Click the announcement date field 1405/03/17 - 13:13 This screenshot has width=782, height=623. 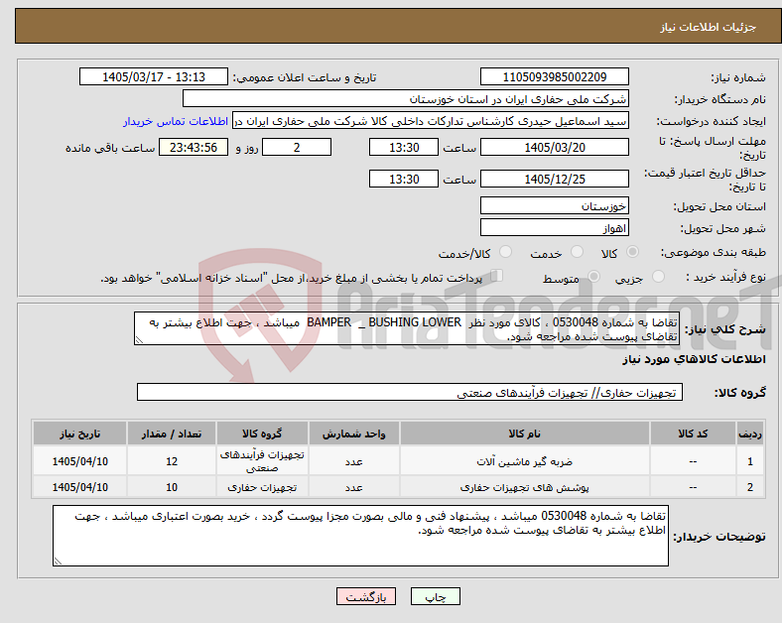tap(154, 76)
